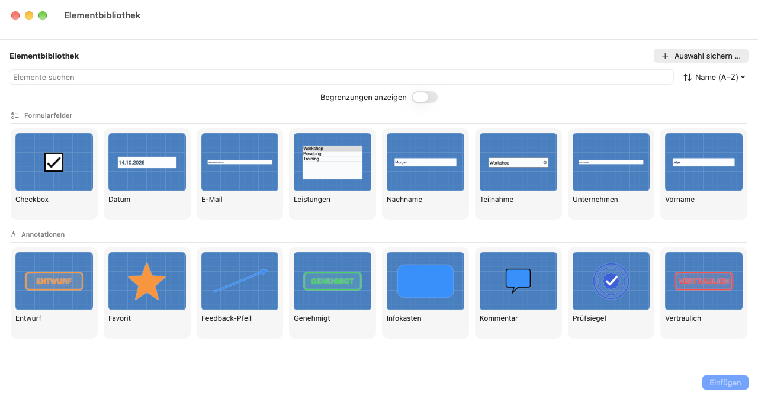Select the Feedback-Pfeil arrow annotation
Image resolution: width=758 pixels, height=399 pixels.
point(240,281)
